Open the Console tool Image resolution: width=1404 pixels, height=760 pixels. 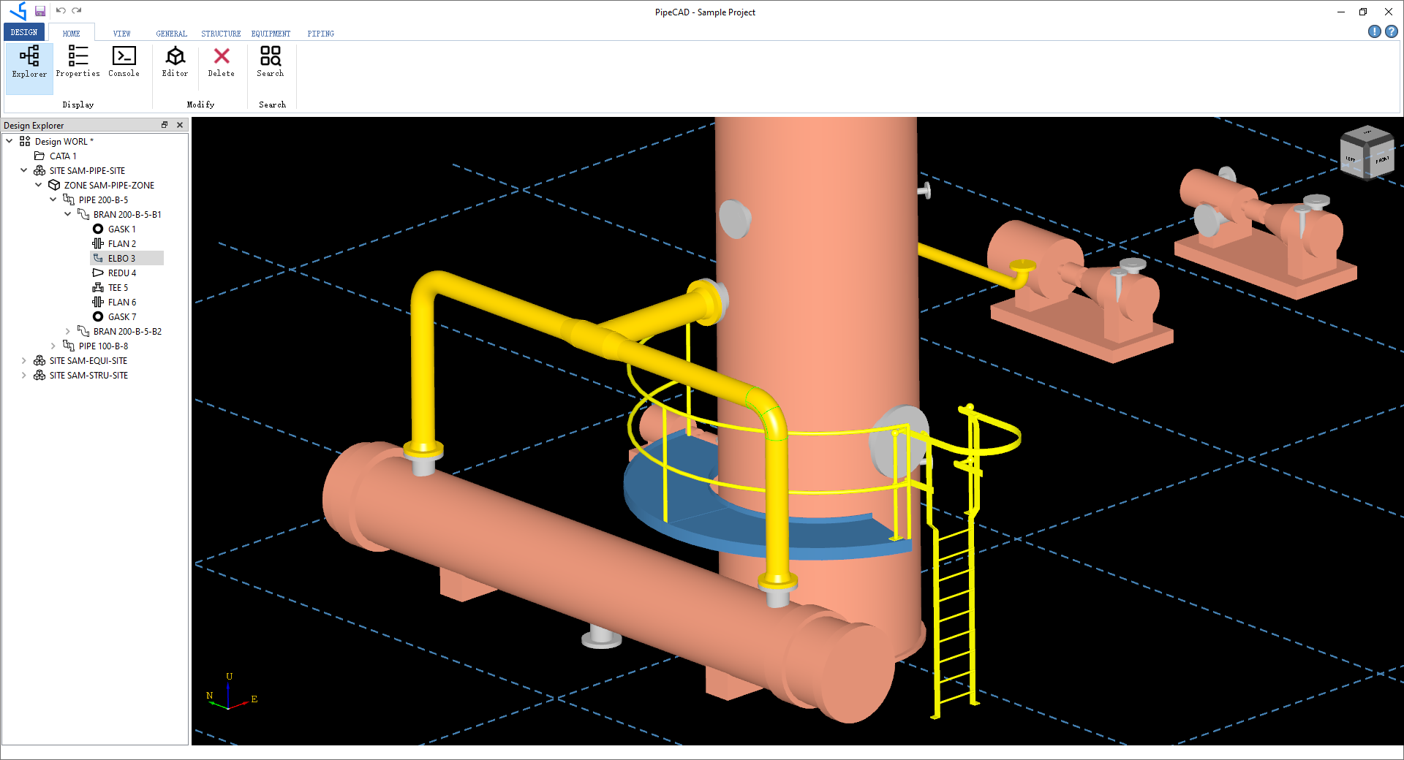click(124, 62)
